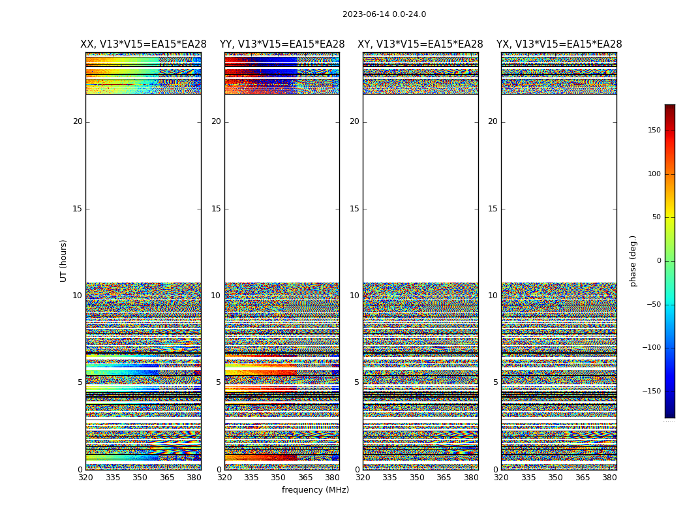Click the 335 frequency tick under YY panel
Image resolution: width=685 pixels, height=522 pixels.
251,478
